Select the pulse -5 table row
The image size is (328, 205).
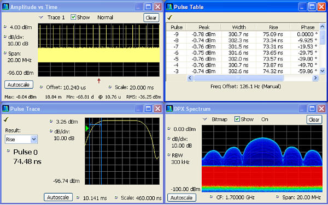coord(243,59)
